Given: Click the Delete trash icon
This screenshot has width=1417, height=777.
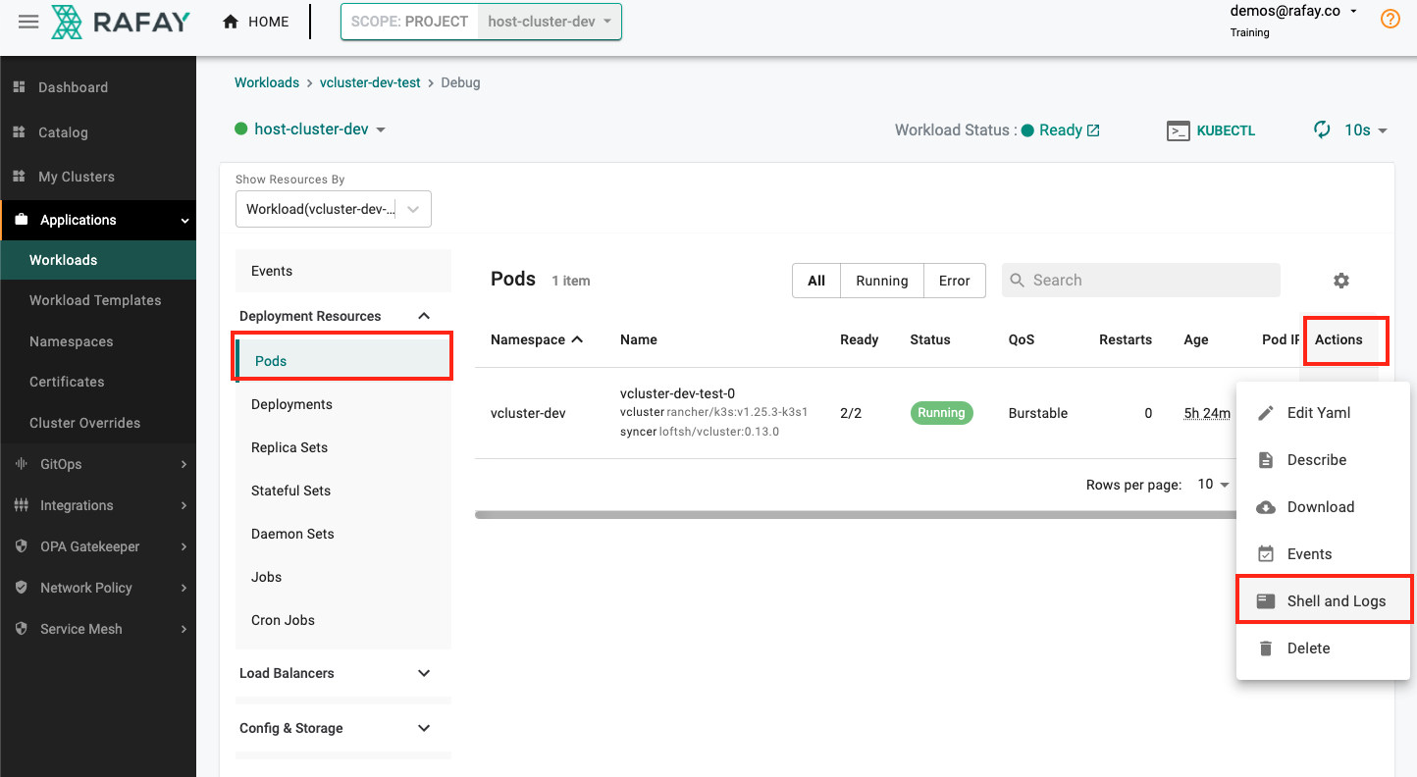Looking at the screenshot, I should coord(1266,648).
